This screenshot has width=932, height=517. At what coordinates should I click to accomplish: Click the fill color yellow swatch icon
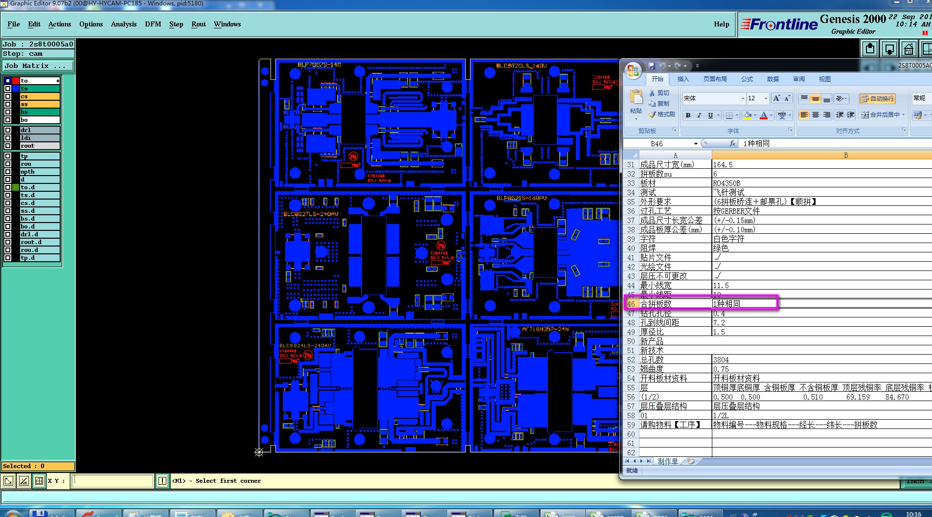(747, 115)
